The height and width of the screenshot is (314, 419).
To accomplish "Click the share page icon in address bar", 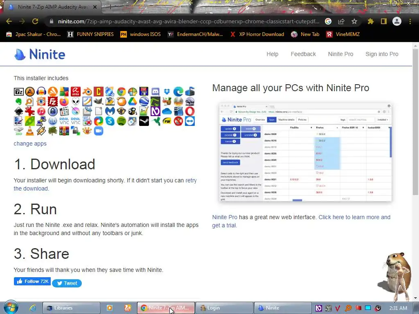I will (x=341, y=21).
